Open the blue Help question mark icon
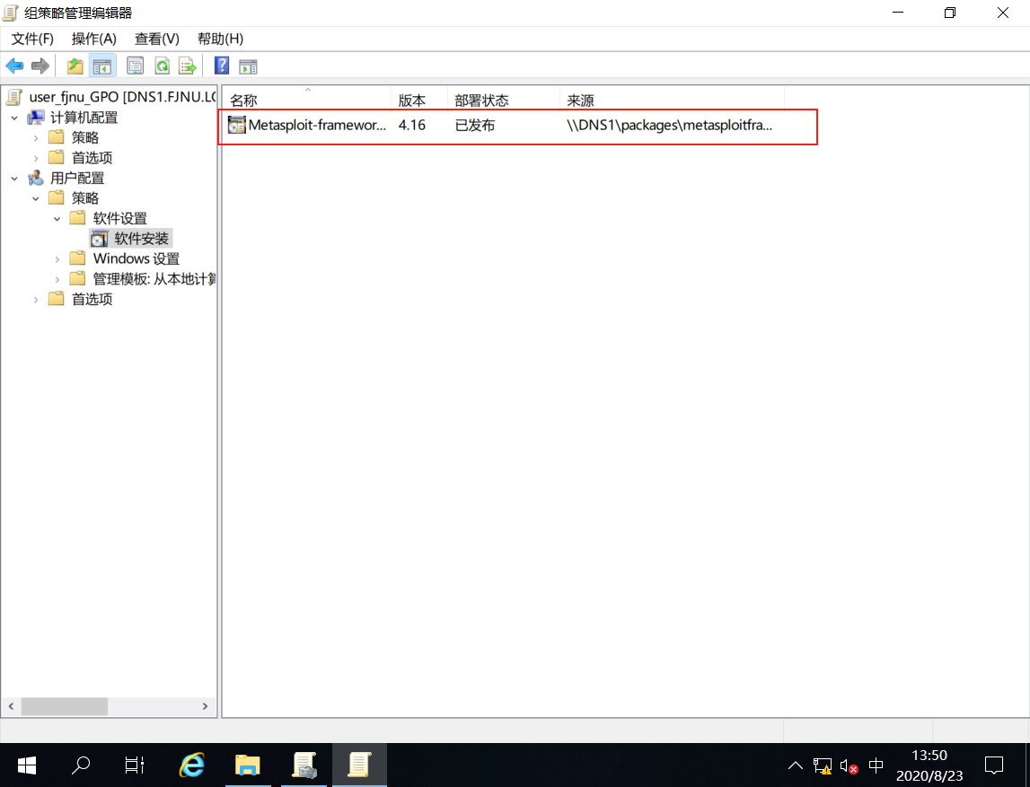The image size is (1030, 787). tap(222, 66)
